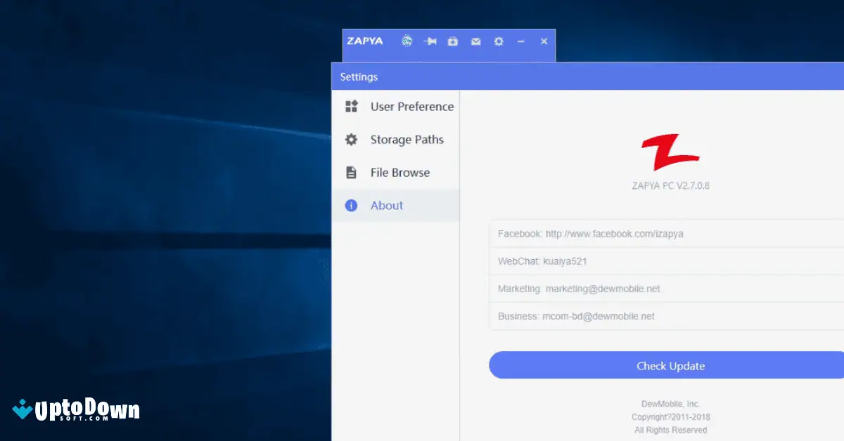Click the pin window icon

430,41
